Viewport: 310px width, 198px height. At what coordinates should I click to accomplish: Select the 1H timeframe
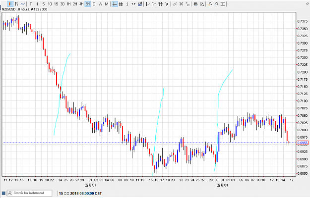click(68, 4)
